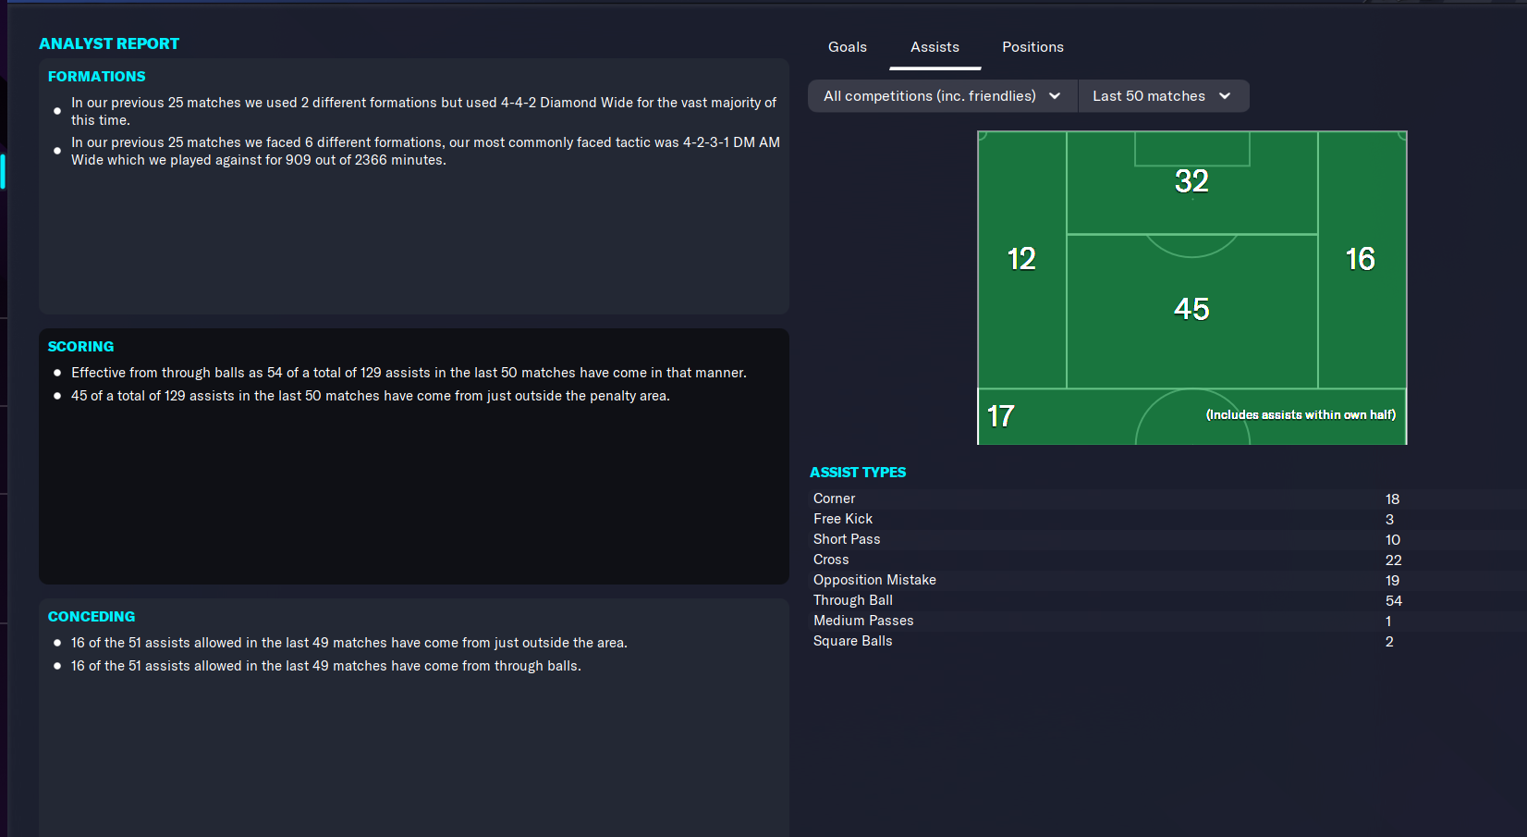The height and width of the screenshot is (837, 1527).
Task: Click the Cross assist type row
Action: (1106, 560)
